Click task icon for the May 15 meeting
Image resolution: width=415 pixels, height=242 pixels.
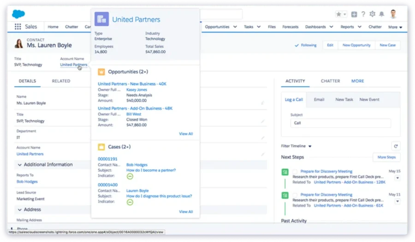pyautogui.click(x=285, y=172)
